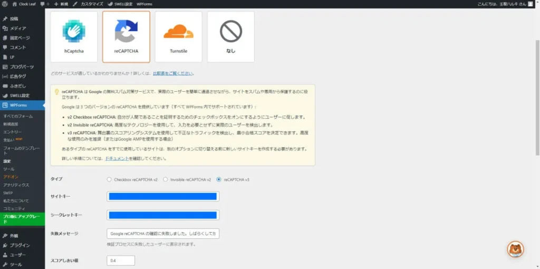Image resolution: width=540 pixels, height=269 pixels.
Task: Open 投稿 in the sidebar
Action: (22, 18)
